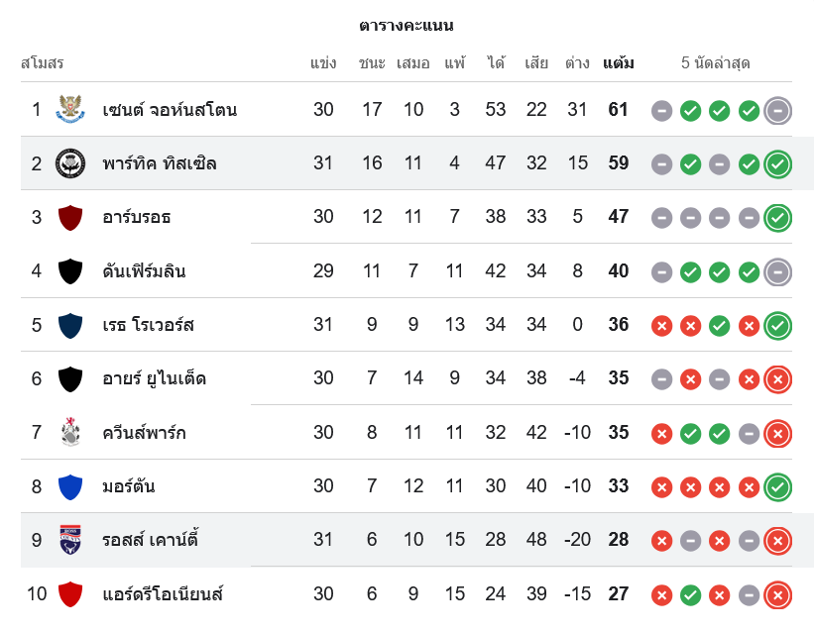Click St Johnstone's latest draw result icon

(778, 111)
